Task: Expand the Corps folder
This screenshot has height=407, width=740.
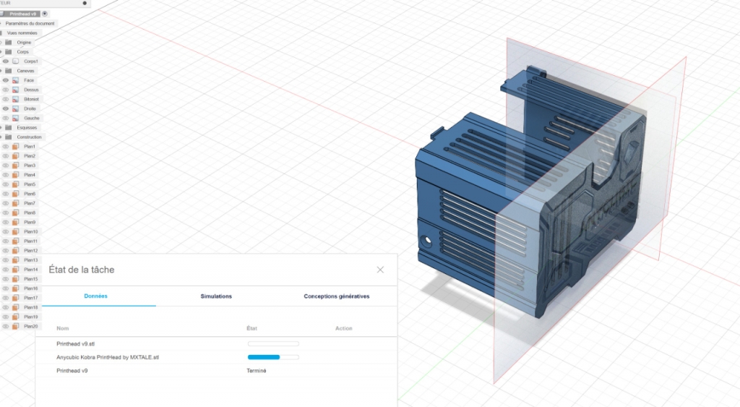Action: (1, 52)
